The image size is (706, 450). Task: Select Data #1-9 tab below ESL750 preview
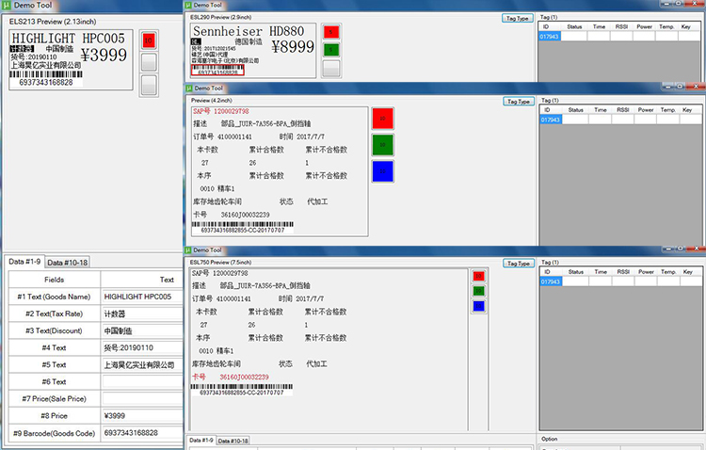tap(201, 441)
